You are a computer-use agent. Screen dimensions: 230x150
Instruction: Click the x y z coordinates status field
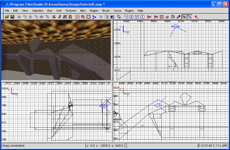click(x=105, y=146)
